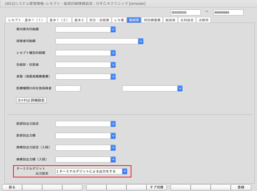Open the ターミナルデジット出力設定 dropdown
This screenshot has height=191, width=257.
125,171
